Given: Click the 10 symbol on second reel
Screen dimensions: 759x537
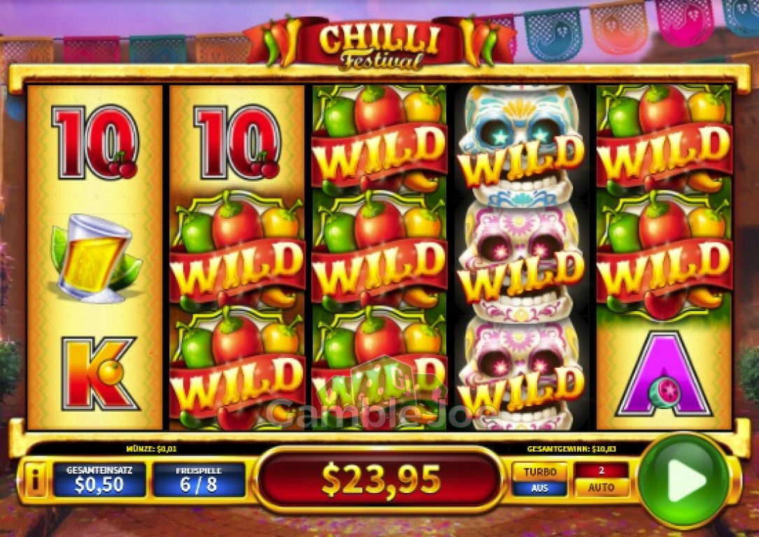Looking at the screenshot, I should [x=237, y=142].
